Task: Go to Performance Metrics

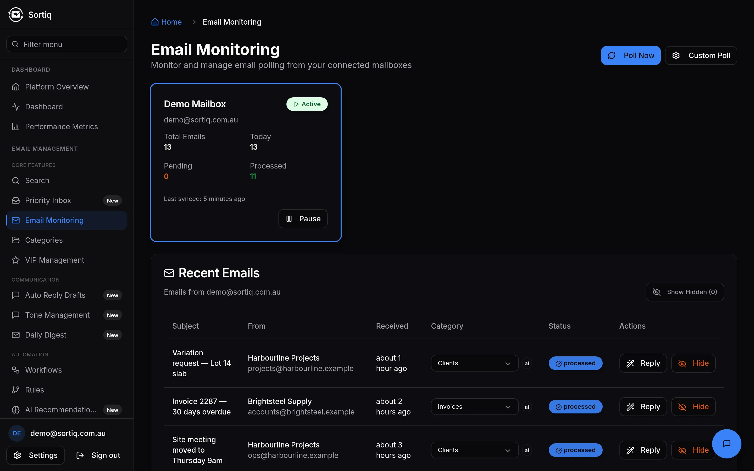Action: [67, 126]
